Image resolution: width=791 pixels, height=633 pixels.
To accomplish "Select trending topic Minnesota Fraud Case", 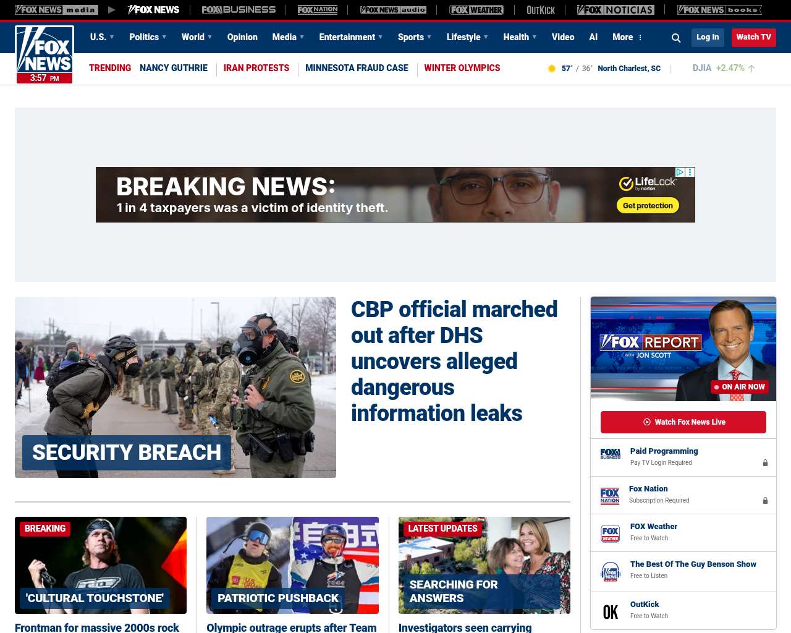I will [x=357, y=68].
